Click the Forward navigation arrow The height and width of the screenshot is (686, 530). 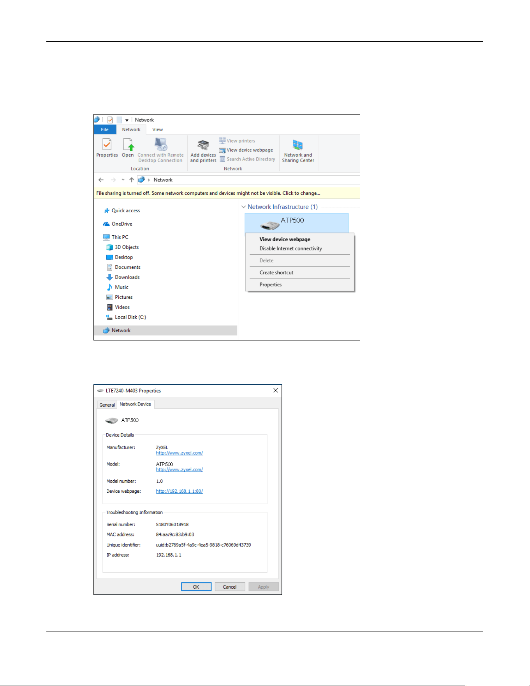pos(113,180)
